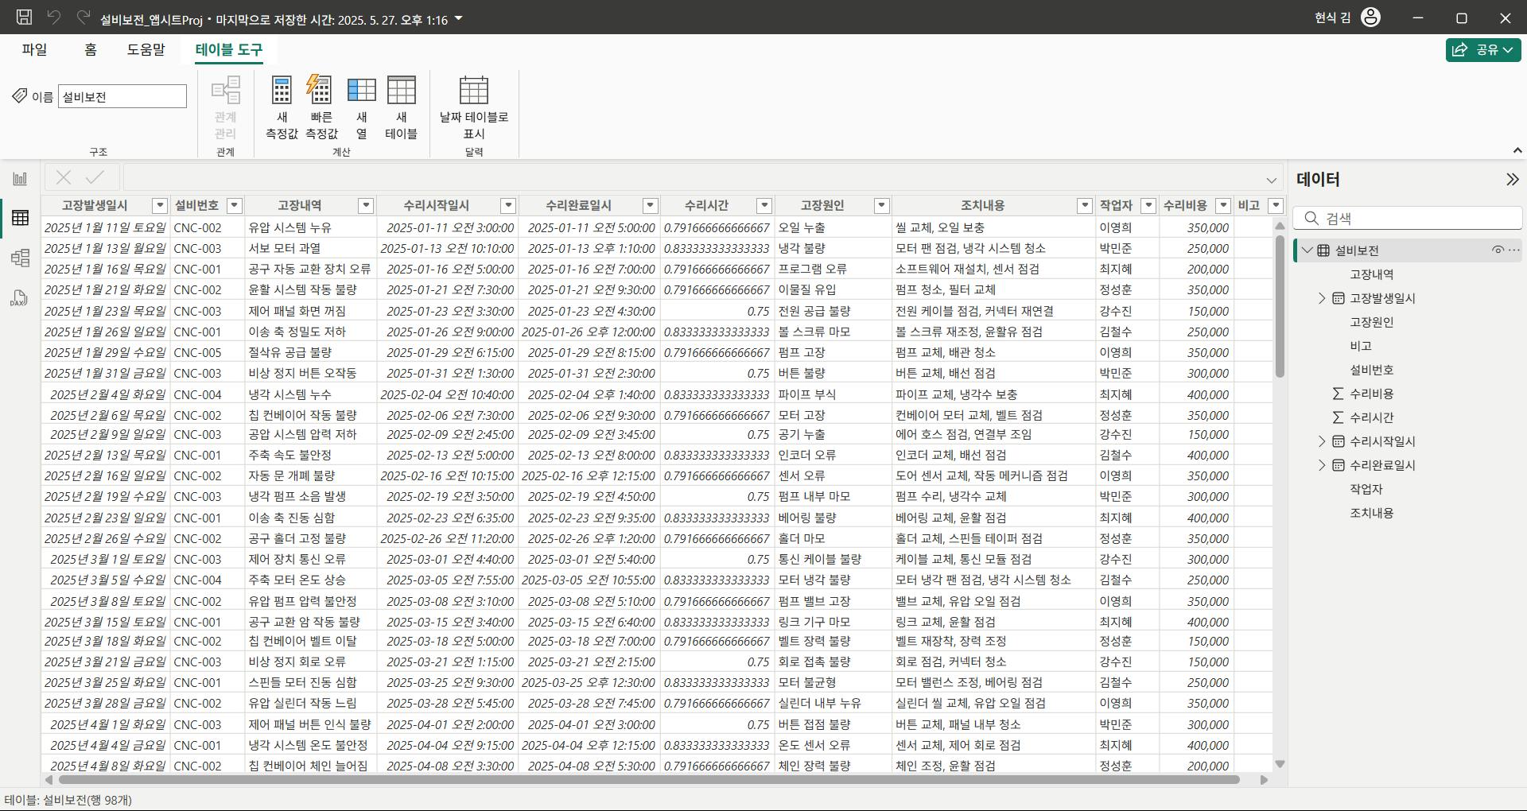Open filter dropdown for 설비번호 column
Viewport: 1527px width, 811px height.
pos(234,206)
